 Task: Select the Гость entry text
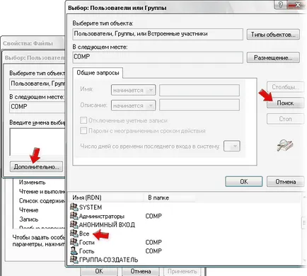pyautogui.click(x=86, y=251)
